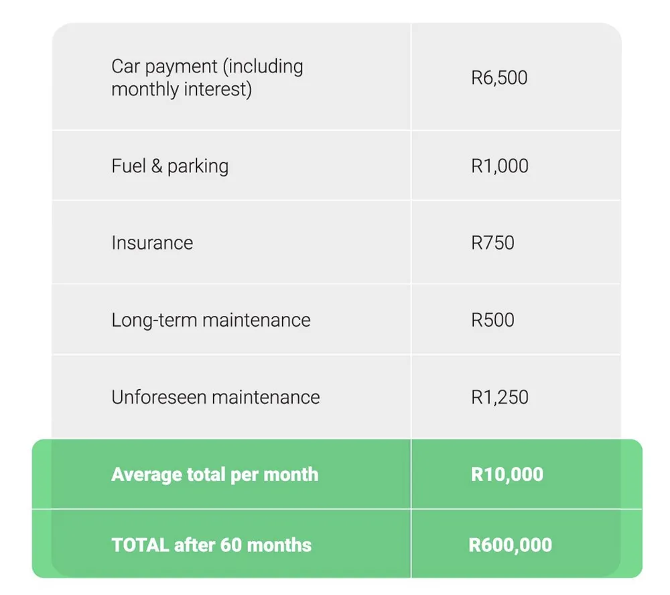Viewport: 670px width, 595px height.
Task: Select the R600,000 grand total amount
Action: (x=511, y=545)
